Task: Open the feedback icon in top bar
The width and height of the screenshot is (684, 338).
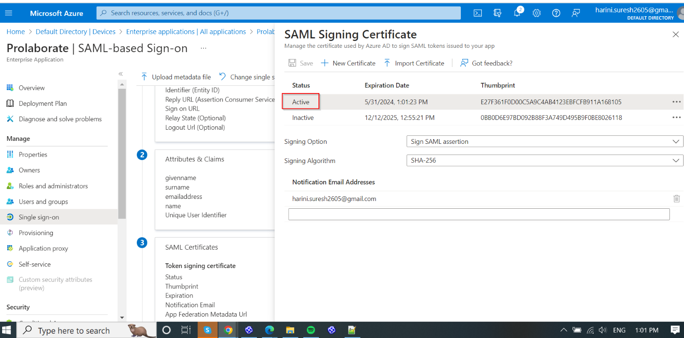Action: (576, 13)
